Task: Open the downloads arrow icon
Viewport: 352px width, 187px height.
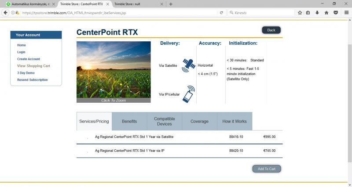Action: 317,13
